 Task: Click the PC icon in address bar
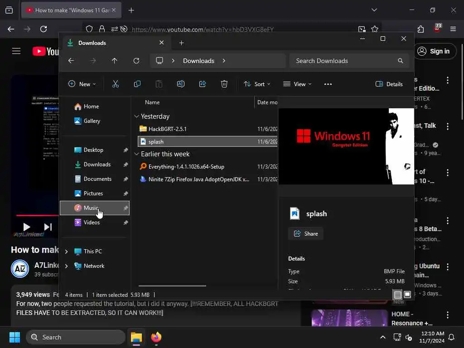(x=159, y=61)
